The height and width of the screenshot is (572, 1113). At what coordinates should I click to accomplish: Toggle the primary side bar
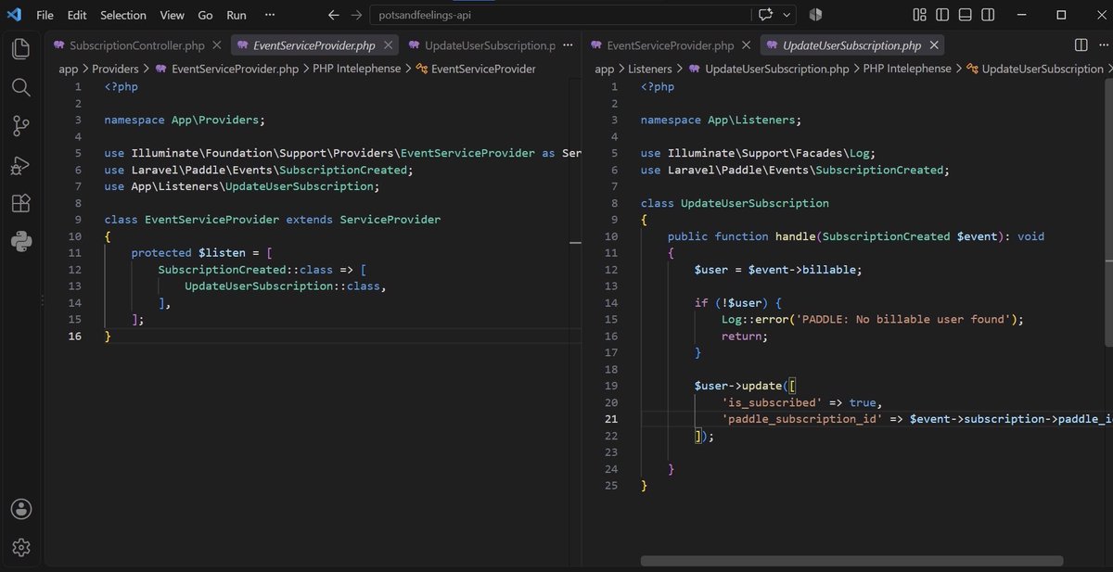942,15
